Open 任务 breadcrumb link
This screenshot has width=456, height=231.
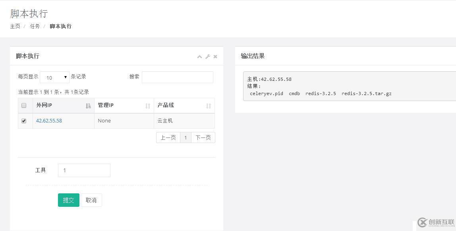[x=35, y=26]
